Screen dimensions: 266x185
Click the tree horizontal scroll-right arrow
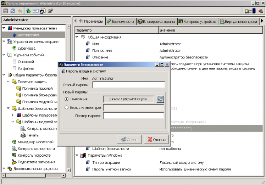click(x=63, y=175)
